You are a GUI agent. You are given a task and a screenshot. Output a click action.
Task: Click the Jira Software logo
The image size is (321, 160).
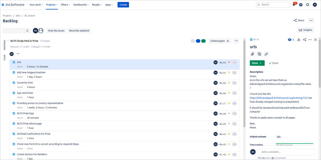13,5
